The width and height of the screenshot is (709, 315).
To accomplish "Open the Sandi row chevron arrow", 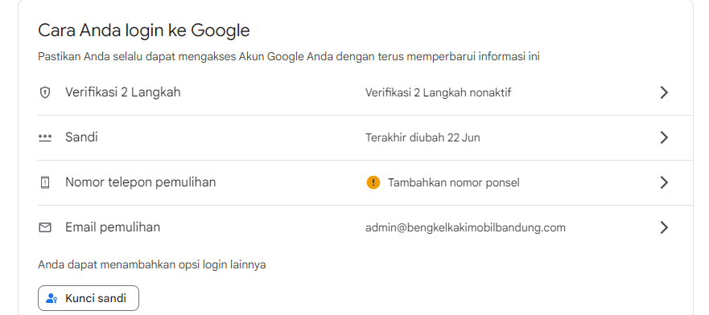I will click(664, 137).
